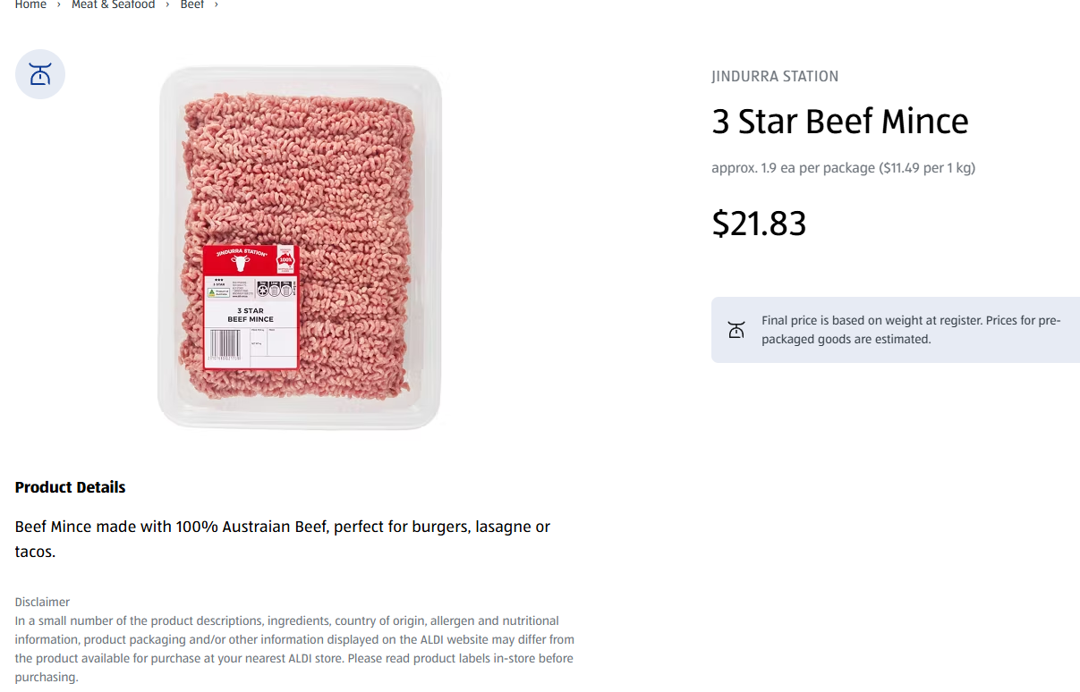
Task: Open the beef mince product photo
Action: [x=300, y=248]
